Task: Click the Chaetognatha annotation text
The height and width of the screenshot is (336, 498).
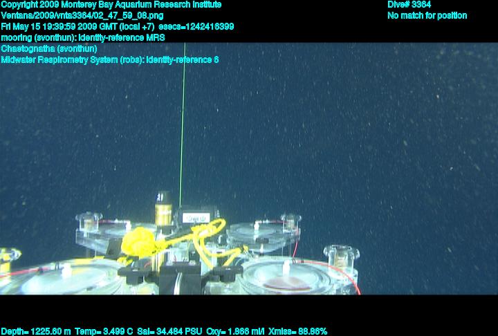Action: tap(49, 48)
